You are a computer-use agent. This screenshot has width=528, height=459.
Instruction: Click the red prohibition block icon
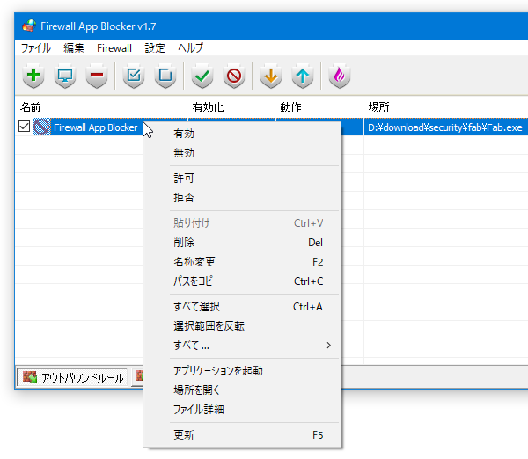point(234,76)
